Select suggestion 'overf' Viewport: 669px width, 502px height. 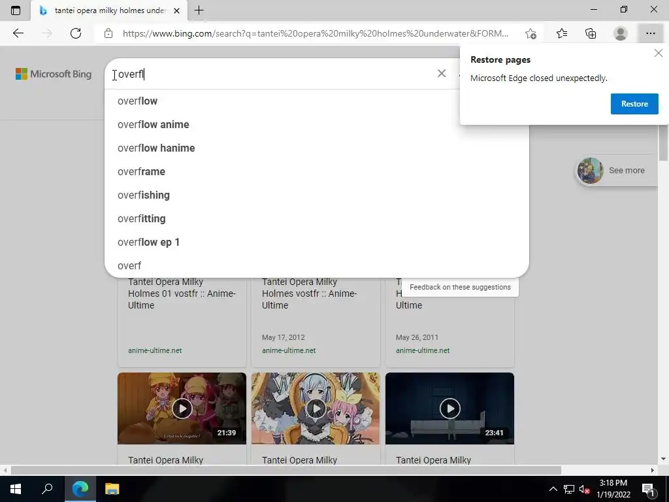(317, 265)
